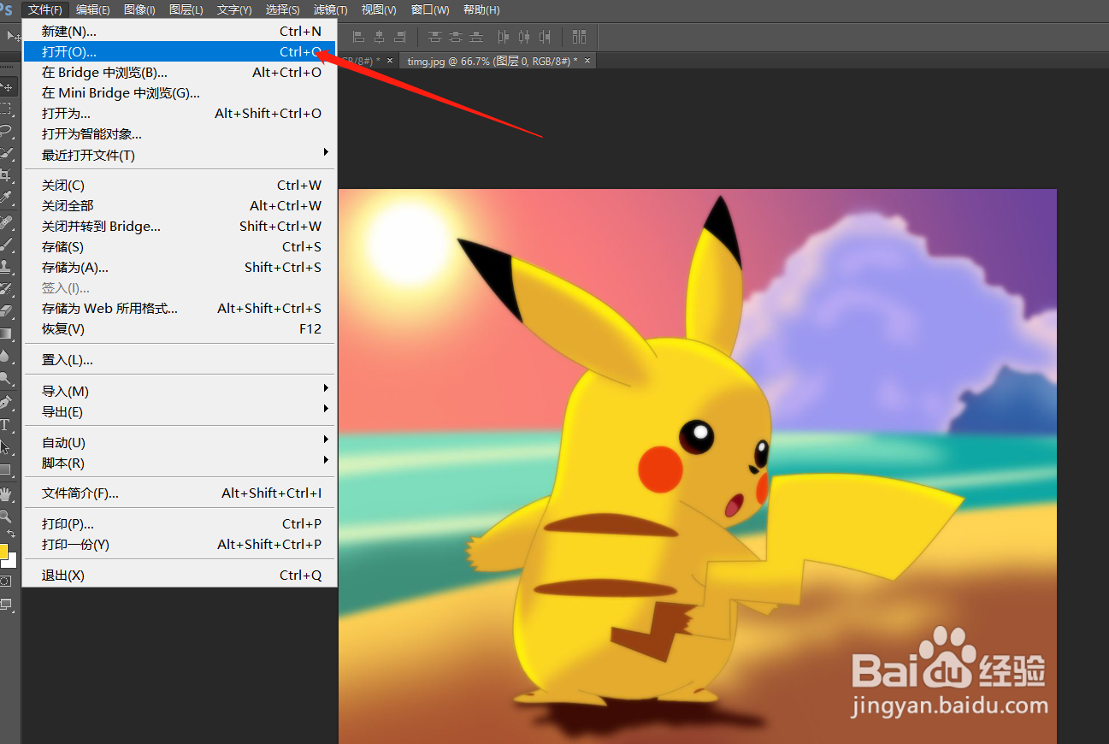
Task: Select the Move tool
Action: [x=8, y=87]
